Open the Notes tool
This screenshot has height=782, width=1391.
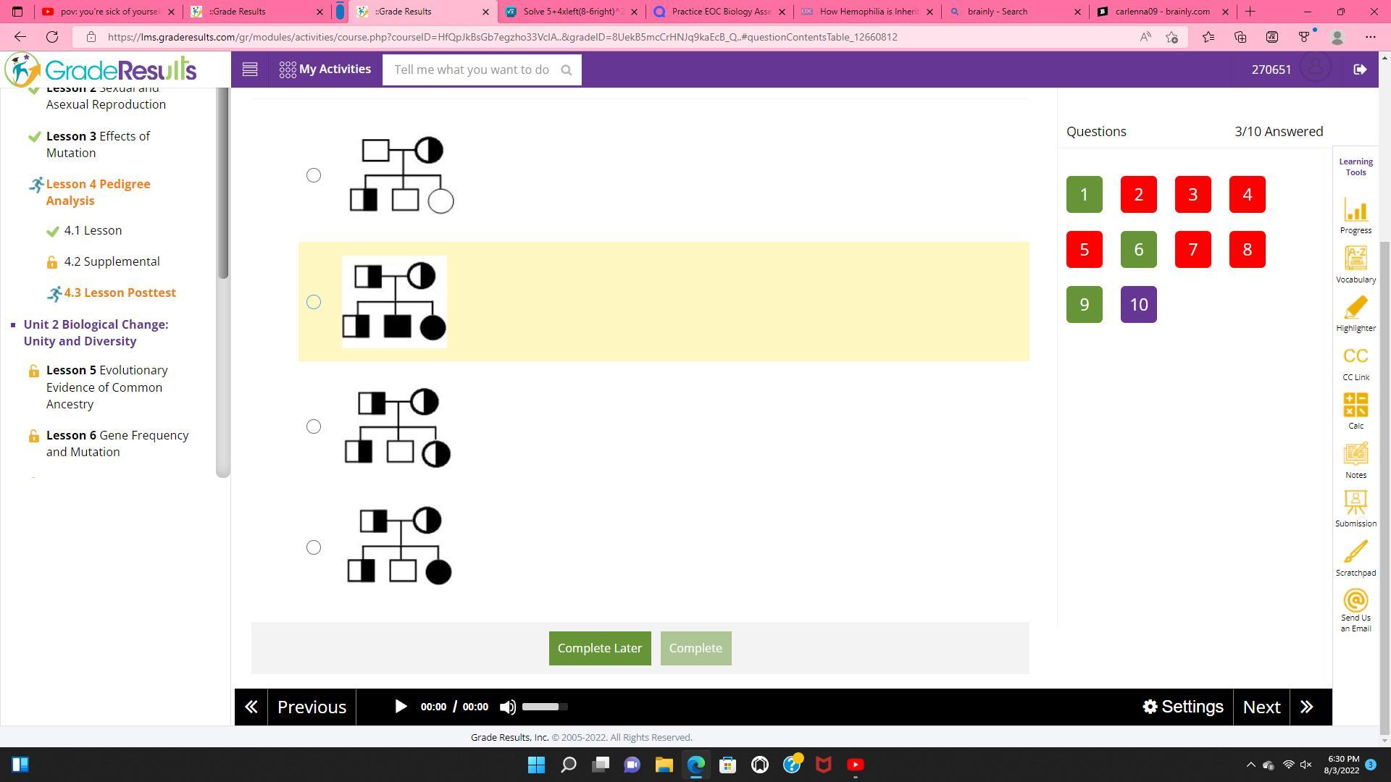tap(1355, 459)
